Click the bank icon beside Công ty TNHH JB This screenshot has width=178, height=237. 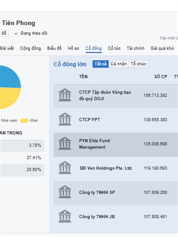[65, 216]
